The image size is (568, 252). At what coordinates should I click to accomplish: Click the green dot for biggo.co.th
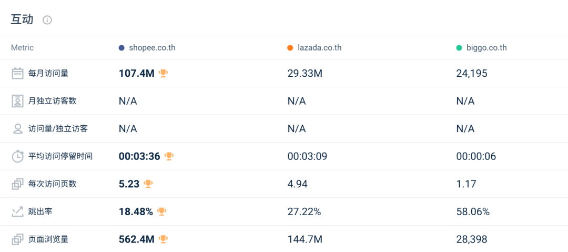[x=459, y=48]
